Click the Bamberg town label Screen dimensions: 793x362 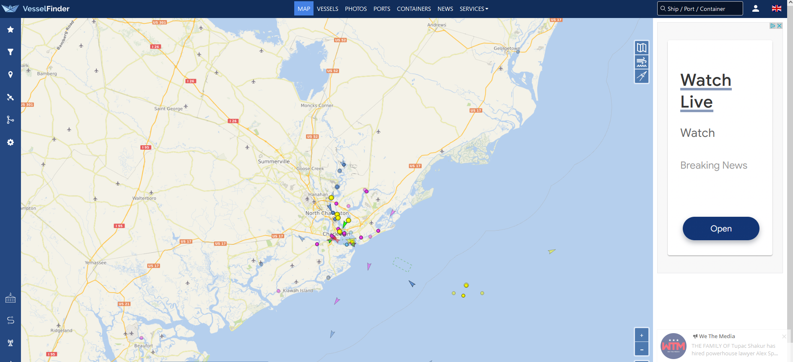coord(47,74)
